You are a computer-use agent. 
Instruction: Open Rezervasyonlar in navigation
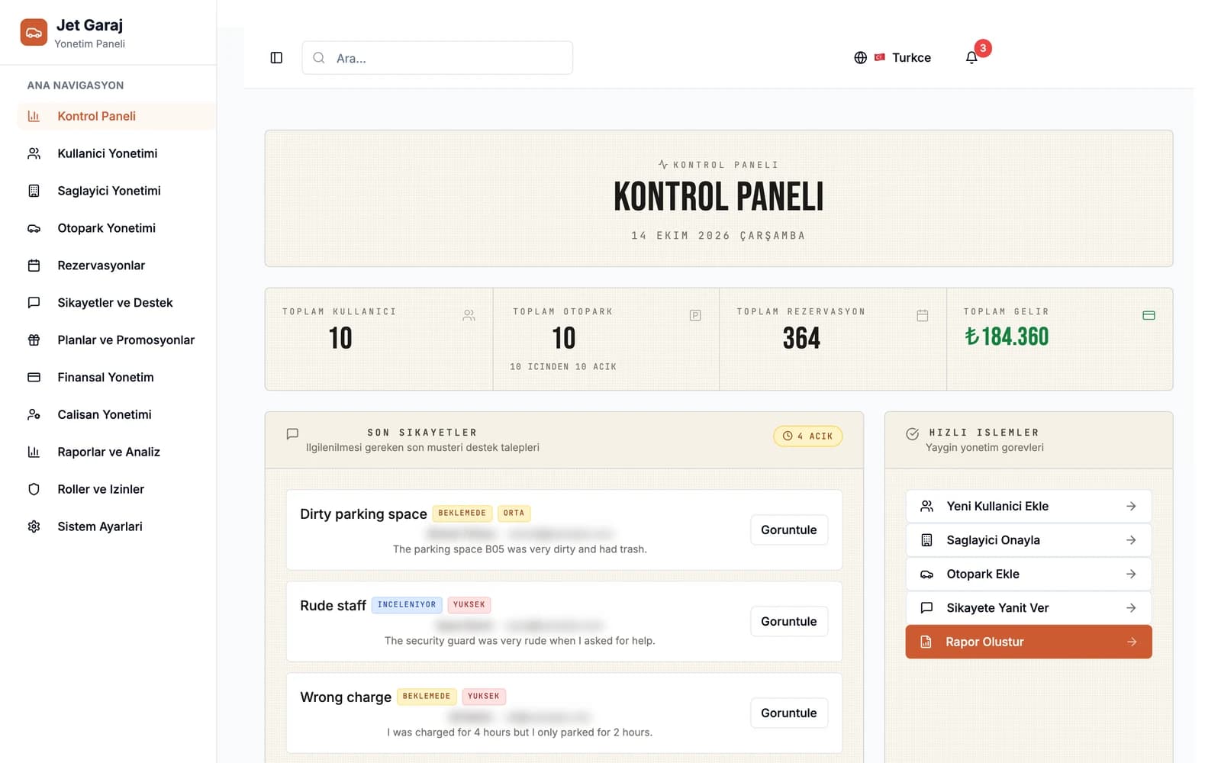coord(116,266)
